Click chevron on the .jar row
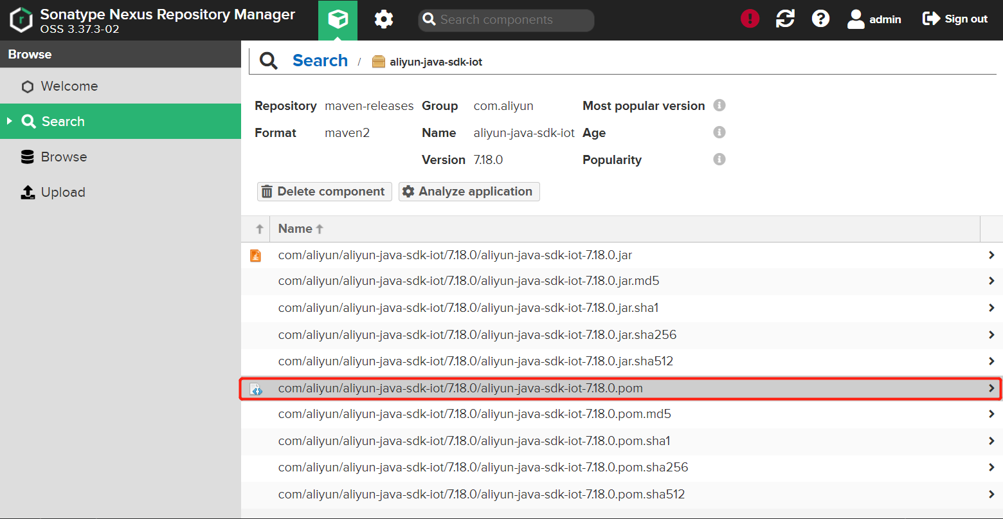Viewport: 1003px width, 519px height. pyautogui.click(x=991, y=255)
